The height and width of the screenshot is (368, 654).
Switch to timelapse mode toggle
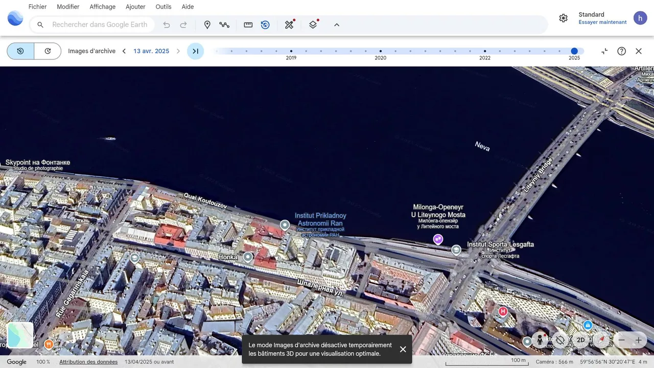[x=48, y=51]
